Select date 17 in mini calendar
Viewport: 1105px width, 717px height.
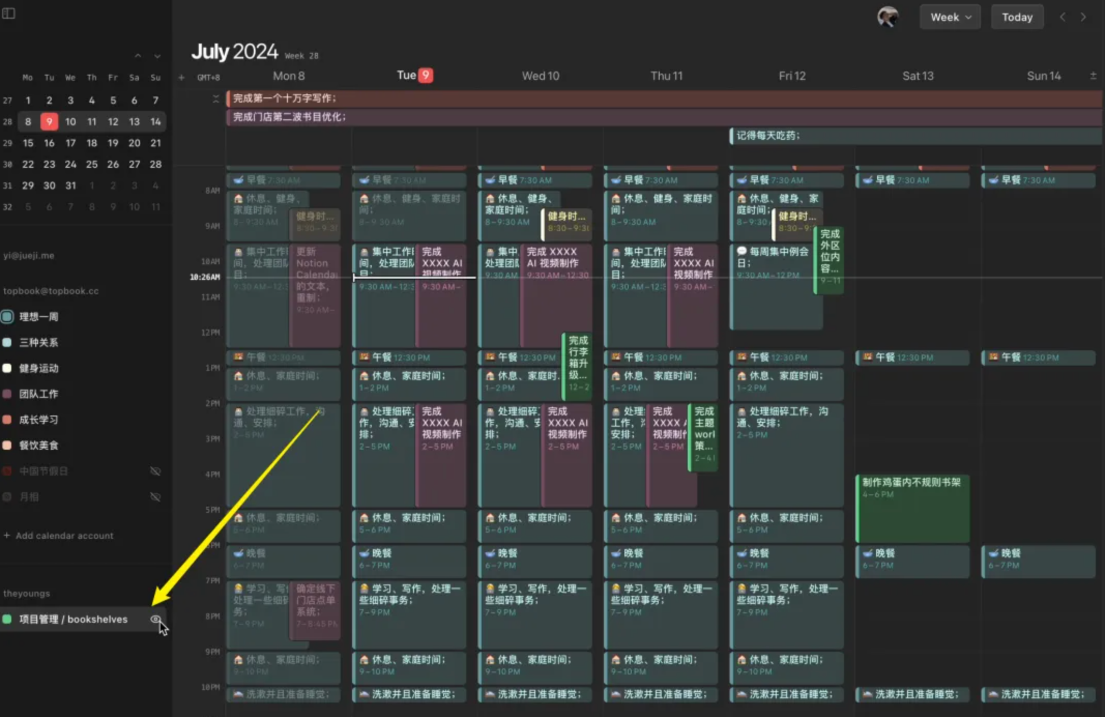click(70, 143)
